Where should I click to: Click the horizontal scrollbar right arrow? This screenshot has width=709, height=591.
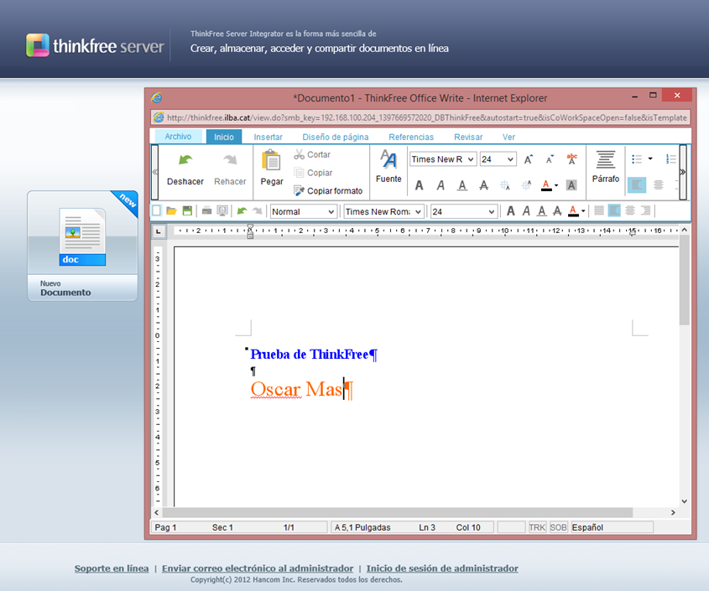(x=673, y=512)
